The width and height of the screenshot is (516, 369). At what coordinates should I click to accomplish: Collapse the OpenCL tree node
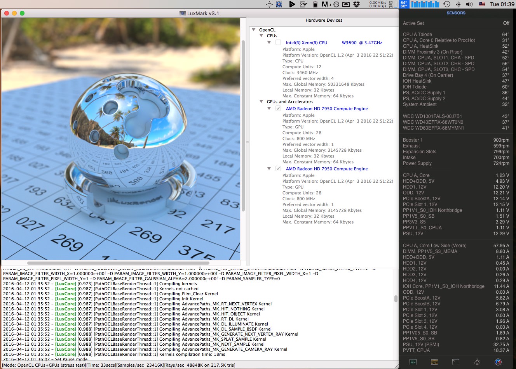tap(254, 30)
